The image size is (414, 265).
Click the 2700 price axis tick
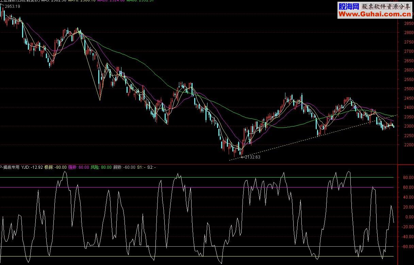click(x=408, y=51)
